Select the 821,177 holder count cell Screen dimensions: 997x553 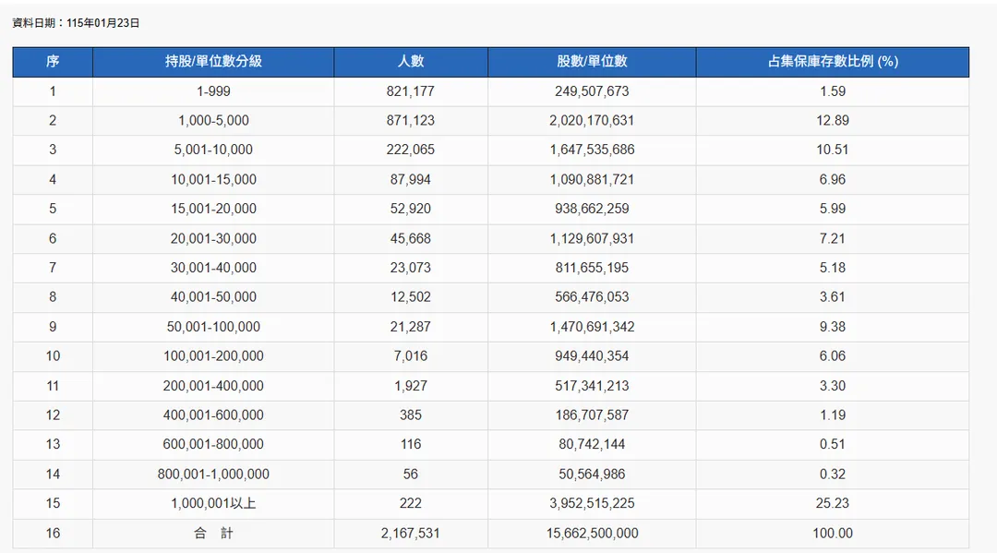pos(411,91)
